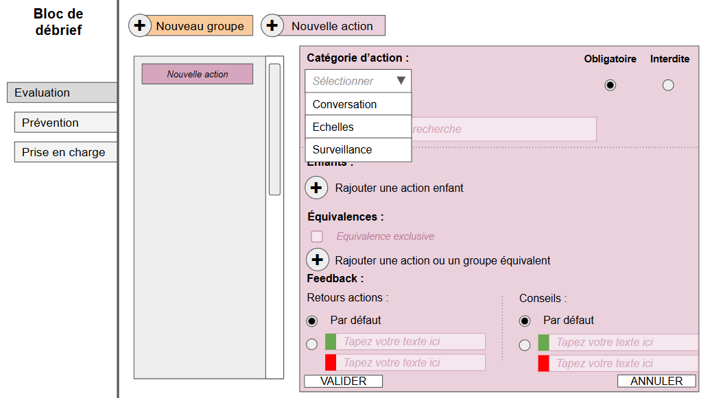Click the green swatch under Retours actions
The height and width of the screenshot is (398, 712).
coord(331,342)
